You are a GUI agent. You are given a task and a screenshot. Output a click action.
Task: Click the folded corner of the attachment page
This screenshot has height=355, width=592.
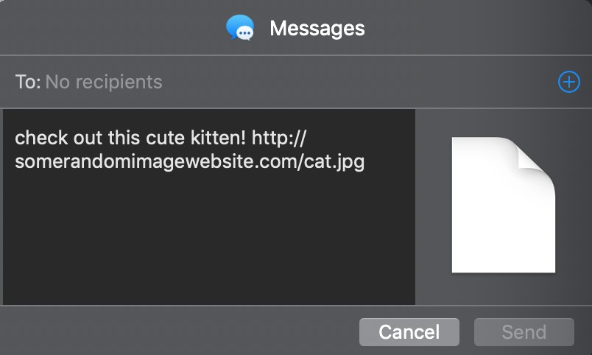coord(537,155)
